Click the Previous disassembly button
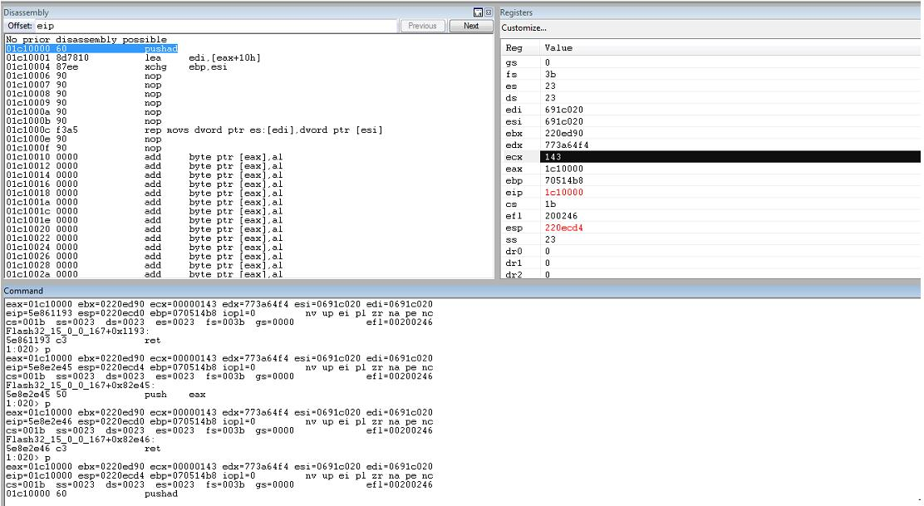The height and width of the screenshot is (506, 924). click(422, 26)
